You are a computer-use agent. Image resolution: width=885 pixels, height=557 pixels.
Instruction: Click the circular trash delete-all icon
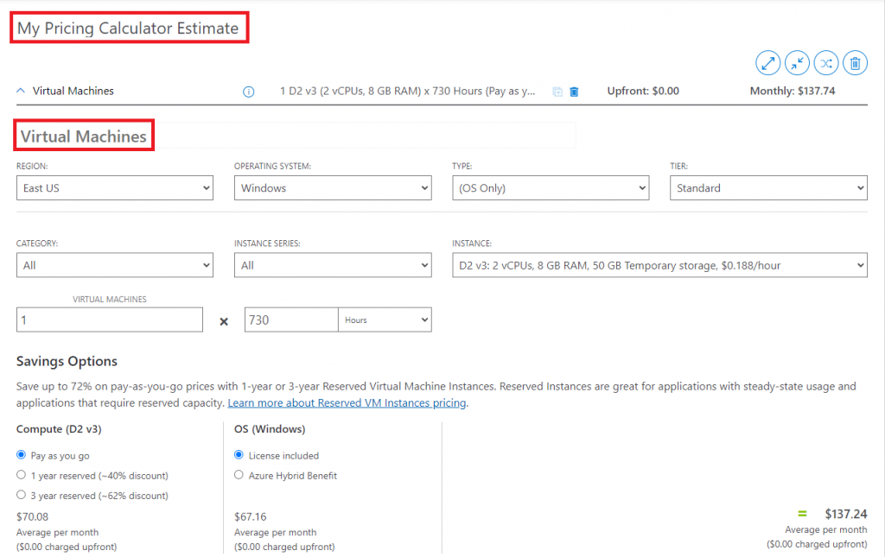coord(855,63)
